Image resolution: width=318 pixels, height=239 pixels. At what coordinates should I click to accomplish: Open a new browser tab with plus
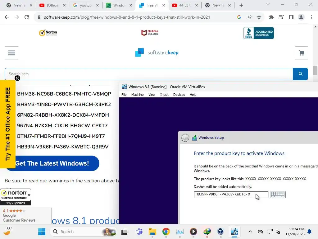241,5
